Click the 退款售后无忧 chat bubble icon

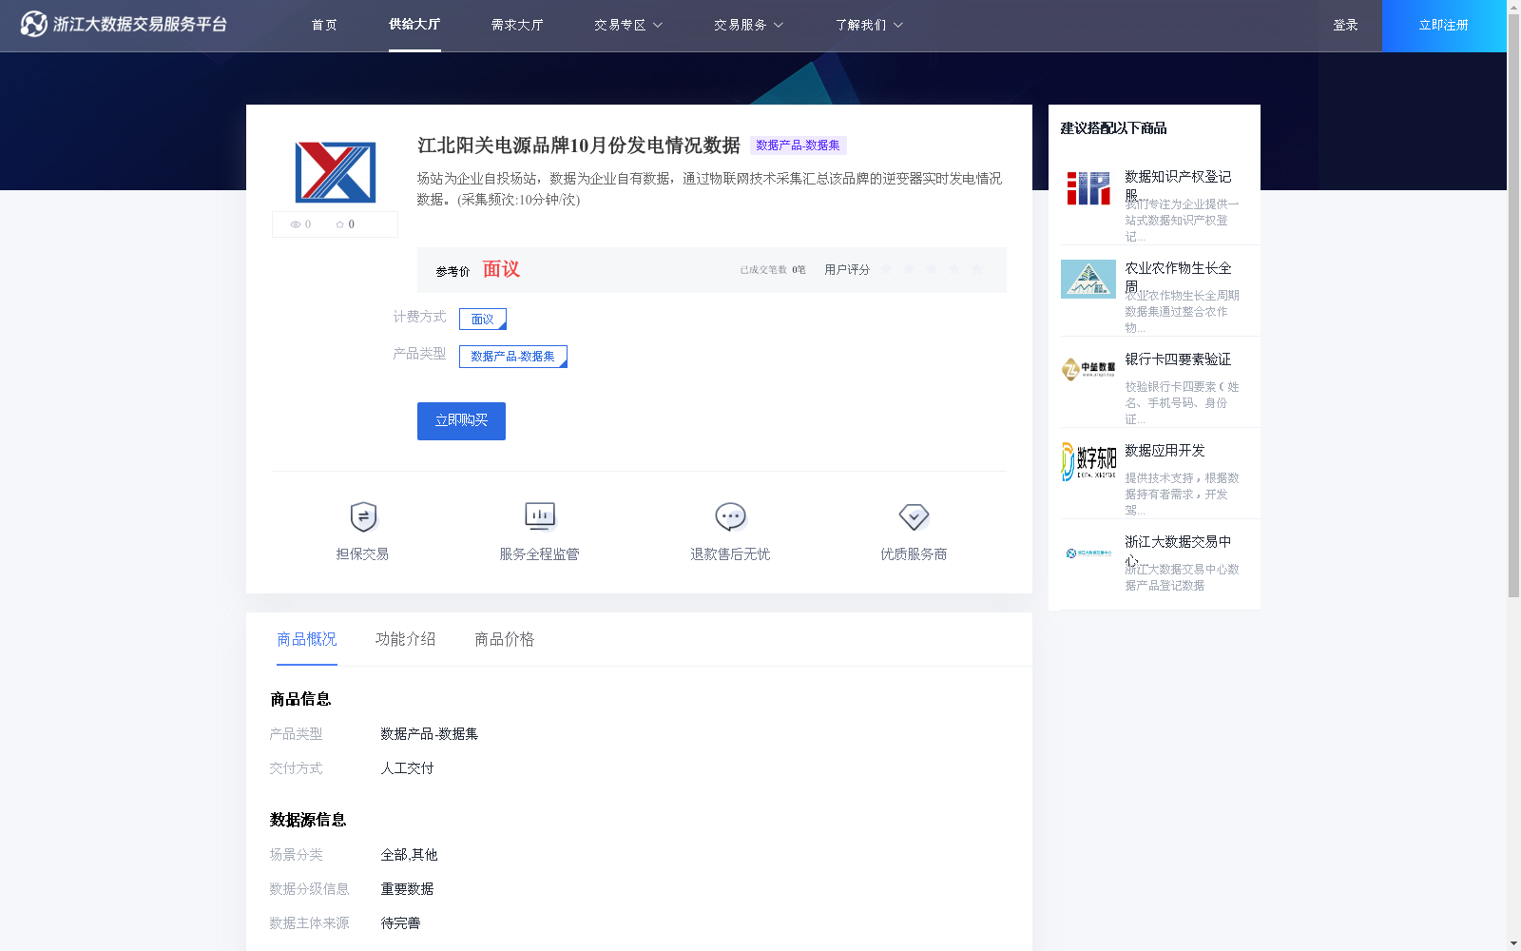point(730,516)
